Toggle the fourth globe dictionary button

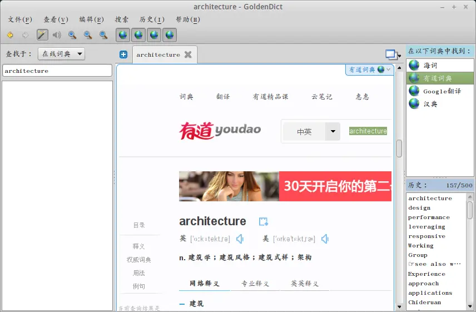(170, 35)
